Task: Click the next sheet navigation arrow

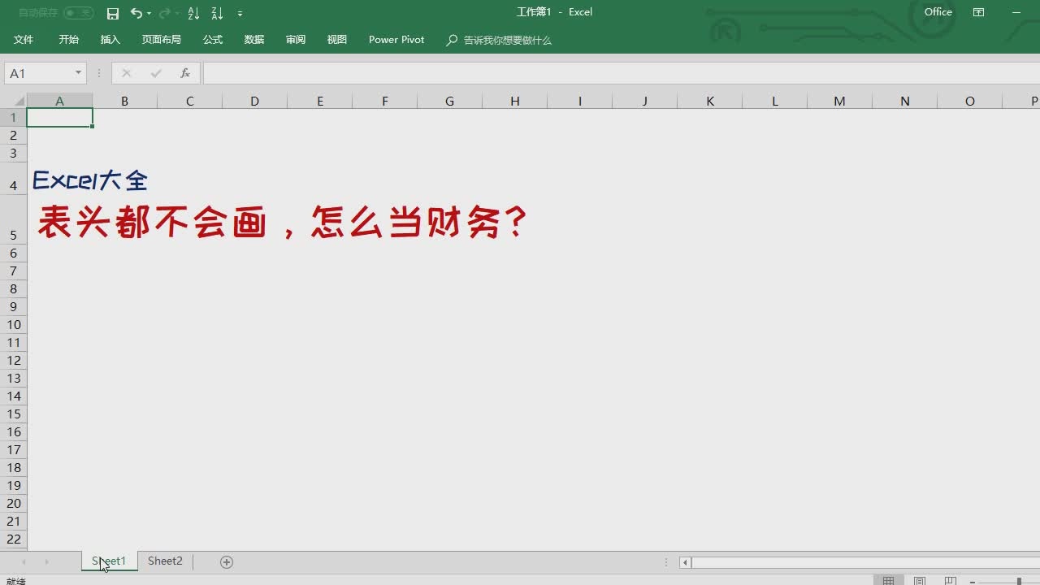Action: coord(46,561)
